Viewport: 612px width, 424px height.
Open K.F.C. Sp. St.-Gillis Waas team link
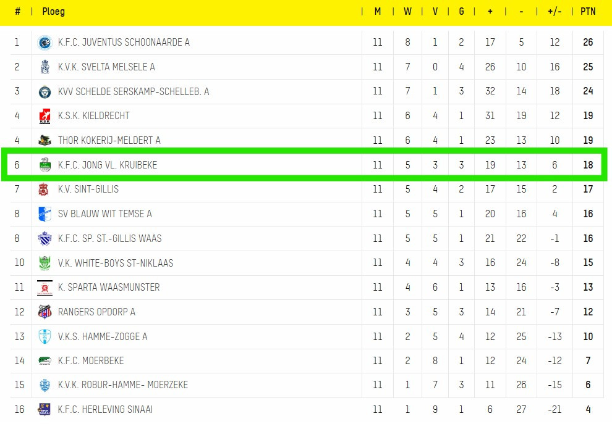[109, 238]
